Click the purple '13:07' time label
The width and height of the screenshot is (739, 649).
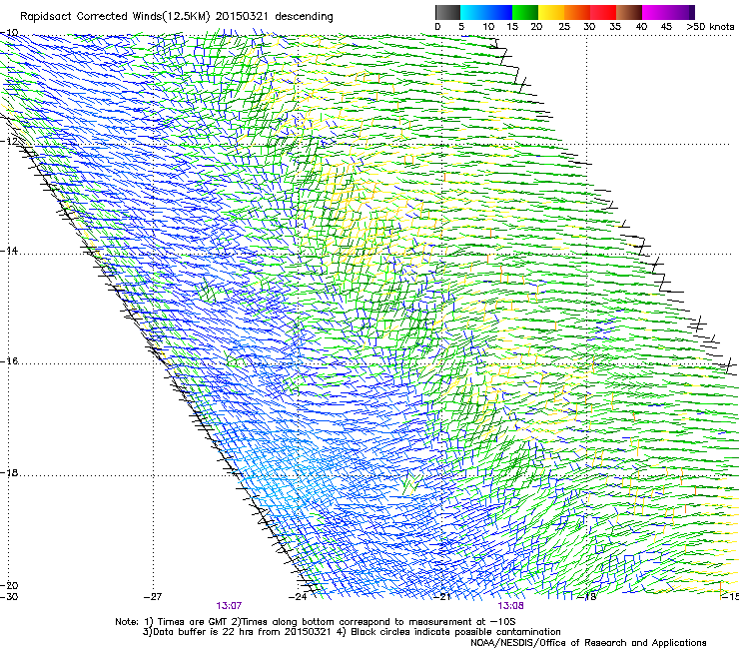click(229, 606)
